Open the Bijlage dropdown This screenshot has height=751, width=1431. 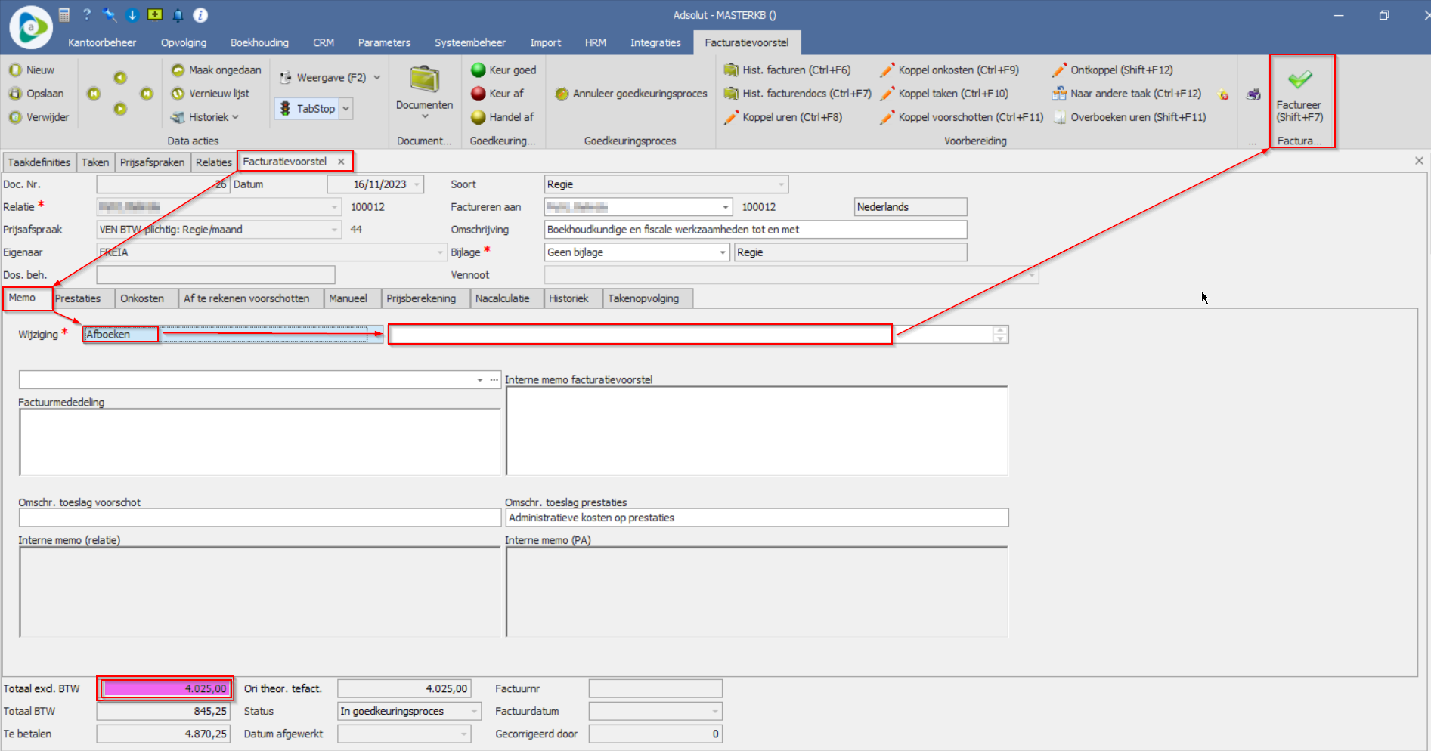point(723,252)
